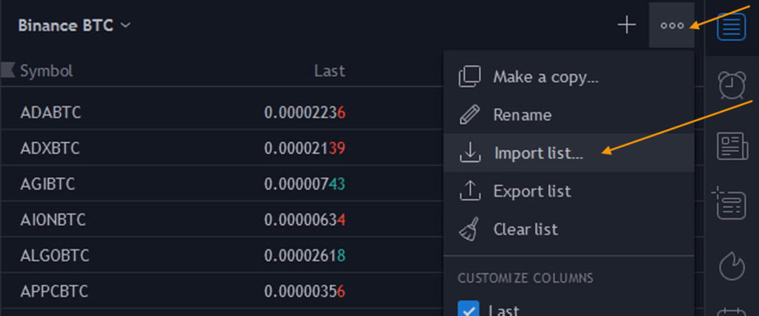
Task: Click APPCBTC last price 0.00000356
Action: (x=305, y=291)
